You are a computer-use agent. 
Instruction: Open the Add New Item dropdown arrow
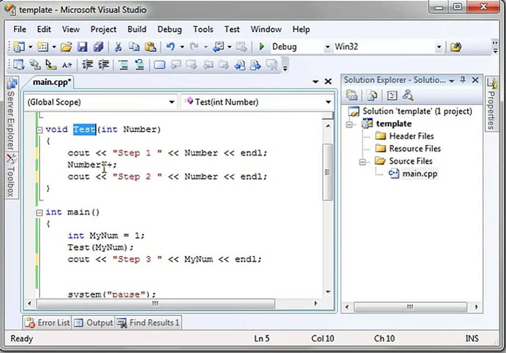pyautogui.click(x=54, y=47)
